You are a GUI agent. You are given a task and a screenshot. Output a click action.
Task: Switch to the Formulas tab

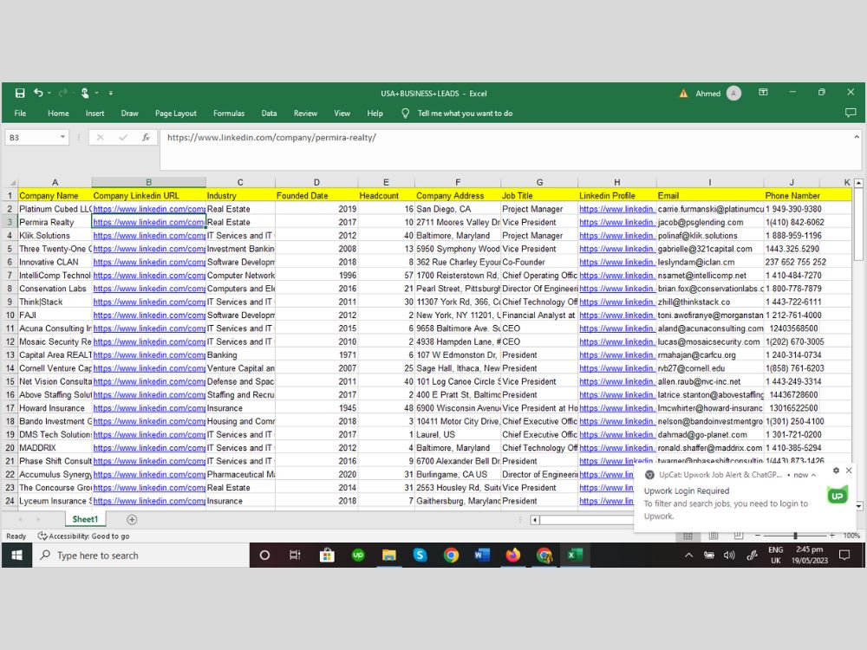point(229,114)
